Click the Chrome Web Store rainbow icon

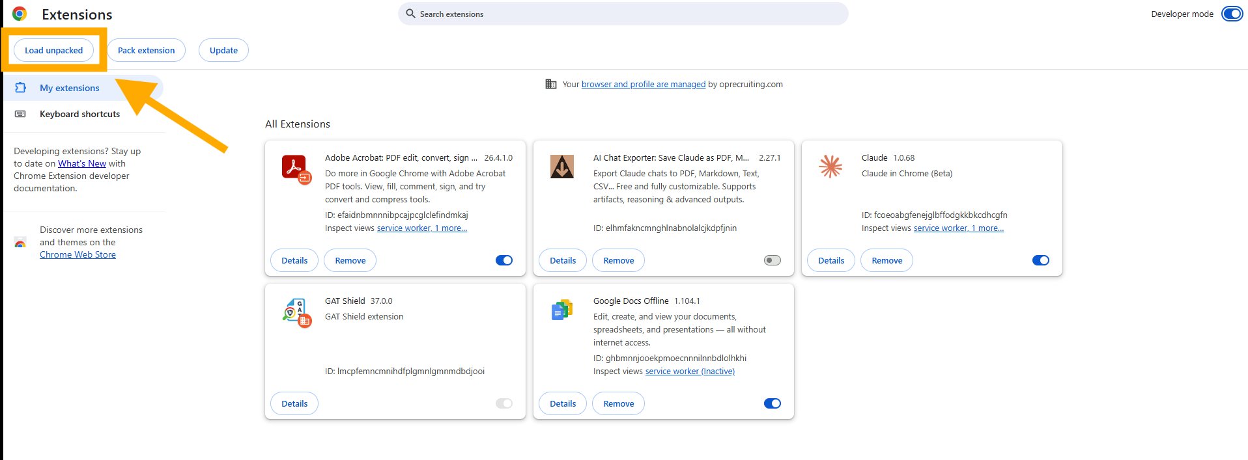coord(20,243)
